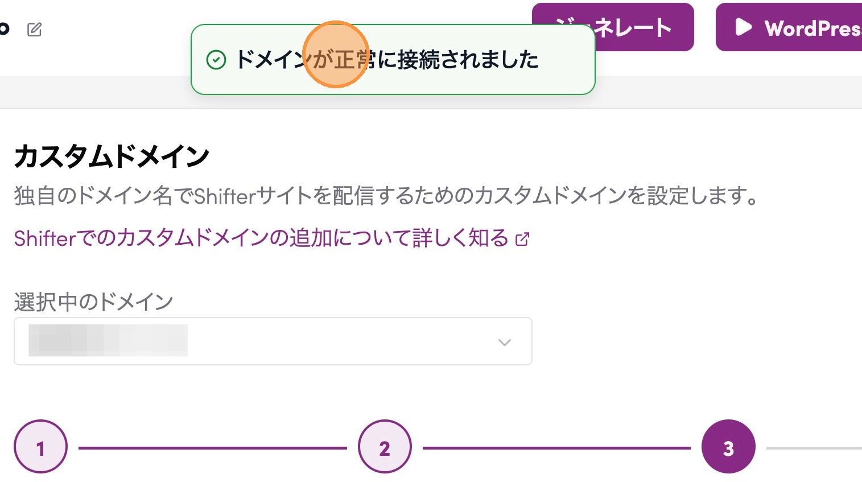Click the progress line between steps 1 and 2
This screenshot has width=862, height=482.
click(212, 448)
